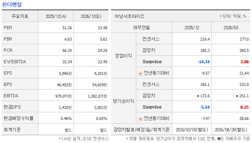Click the EBITDA row label
The width and height of the screenshot is (252, 143).
point(11,96)
